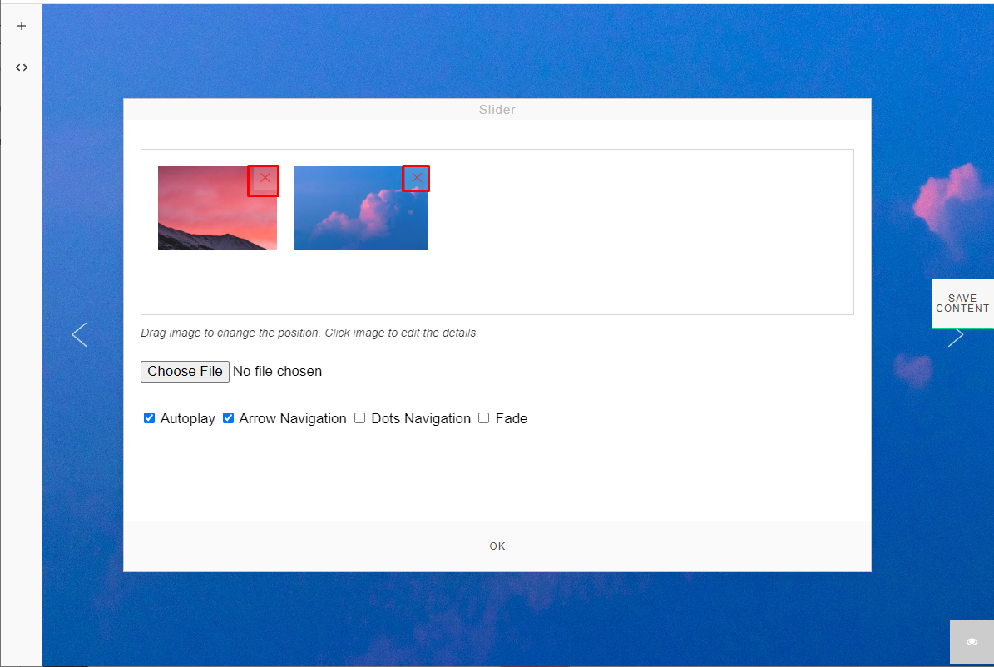The width and height of the screenshot is (994, 667).
Task: Go to previous slide with left arrow
Action: coord(80,335)
